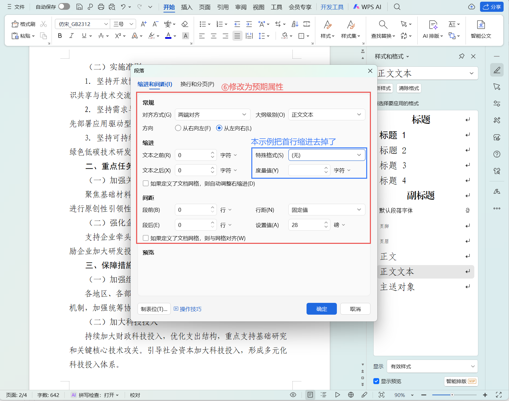
Task: Select the right-to-left (从右向左) direction radio
Action: point(178,128)
